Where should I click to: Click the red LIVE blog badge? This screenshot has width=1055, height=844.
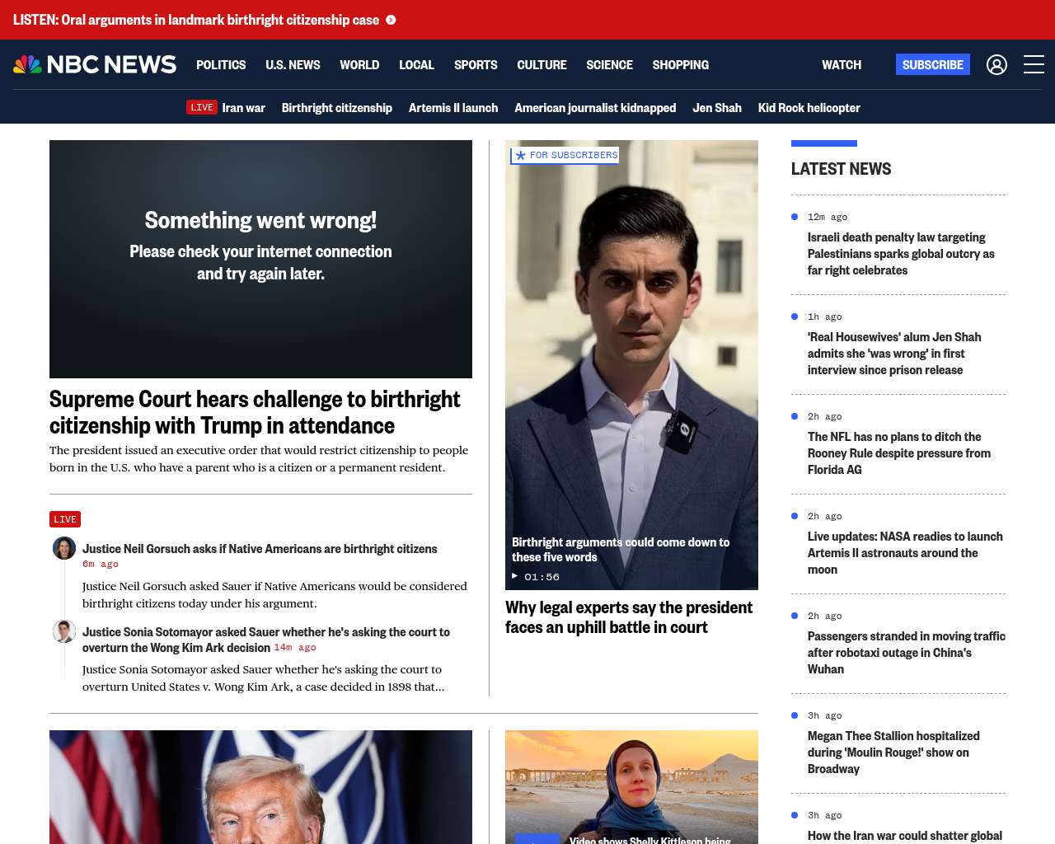65,519
